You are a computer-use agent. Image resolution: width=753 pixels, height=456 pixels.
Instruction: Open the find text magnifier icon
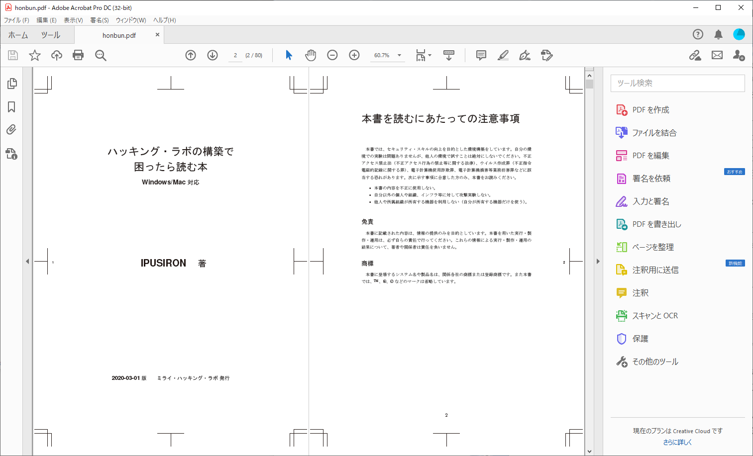101,55
